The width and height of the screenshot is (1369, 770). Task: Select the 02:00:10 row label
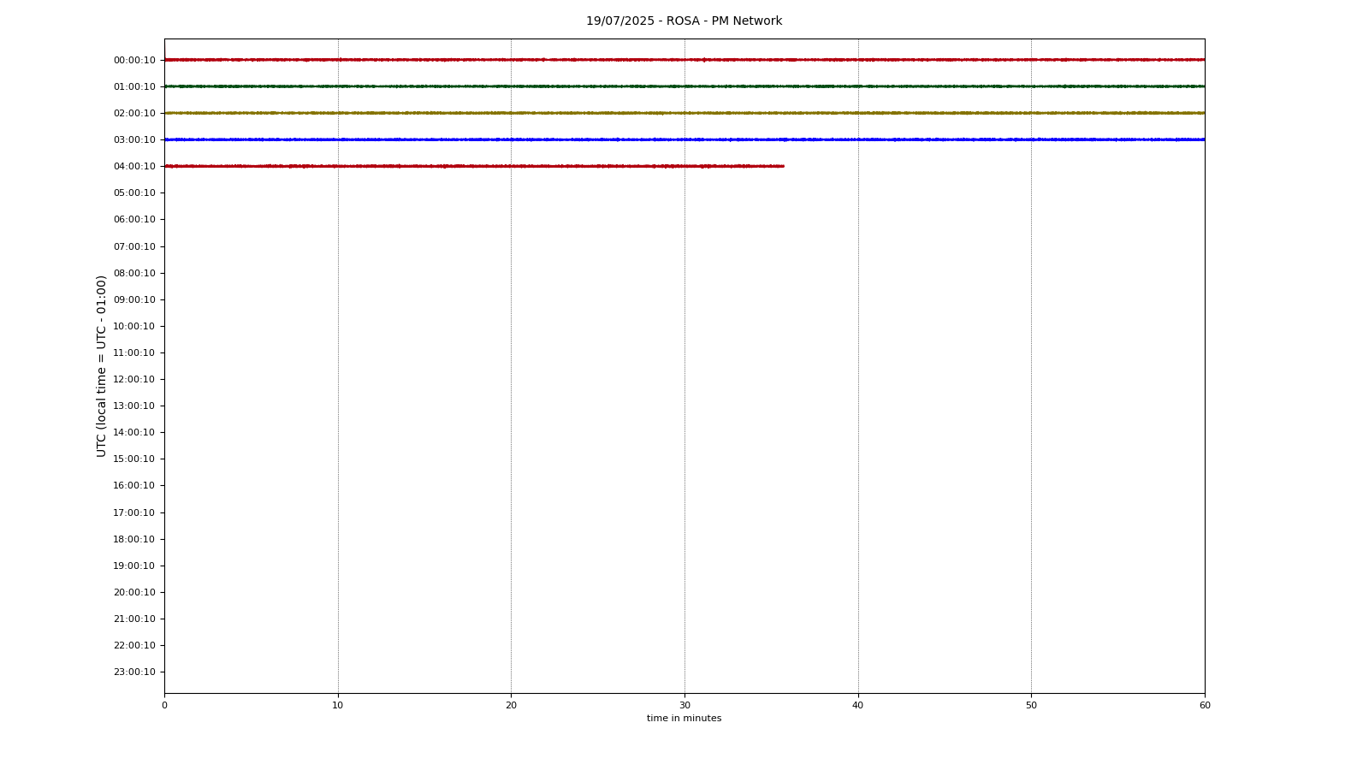[134, 113]
